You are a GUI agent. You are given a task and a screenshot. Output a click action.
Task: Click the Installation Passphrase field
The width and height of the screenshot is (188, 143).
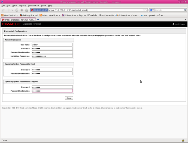[52, 56]
